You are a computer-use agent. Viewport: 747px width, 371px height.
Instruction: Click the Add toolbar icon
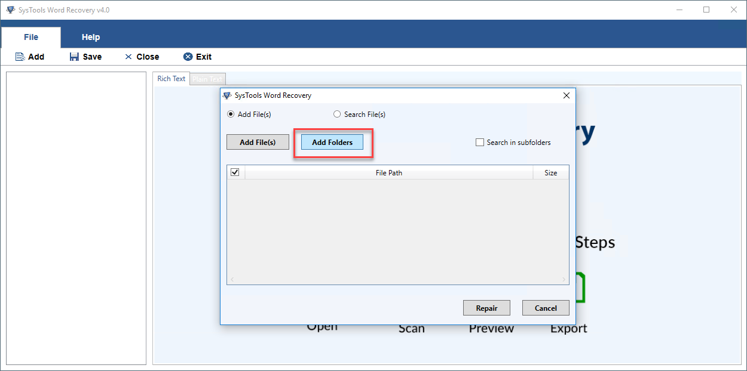coord(20,57)
